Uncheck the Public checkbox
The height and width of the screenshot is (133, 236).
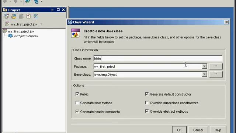click(77, 94)
